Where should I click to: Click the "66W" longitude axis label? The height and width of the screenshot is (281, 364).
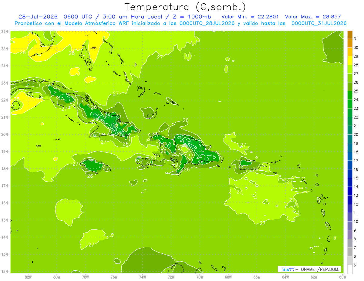(x=257, y=277)
